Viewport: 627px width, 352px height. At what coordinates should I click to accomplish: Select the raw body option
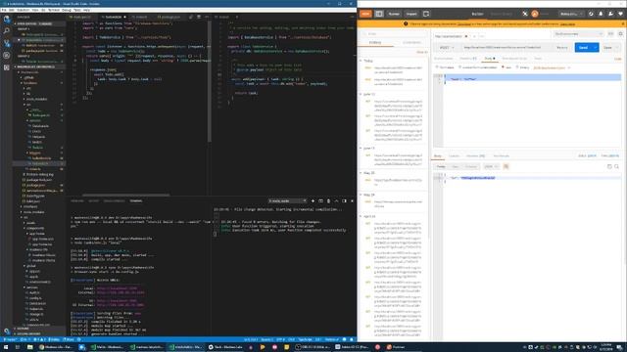point(506,67)
